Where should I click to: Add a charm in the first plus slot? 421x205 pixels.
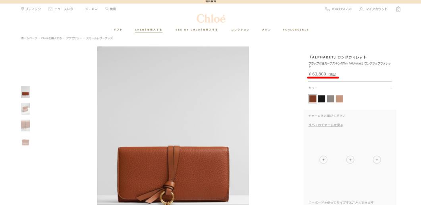(323, 160)
